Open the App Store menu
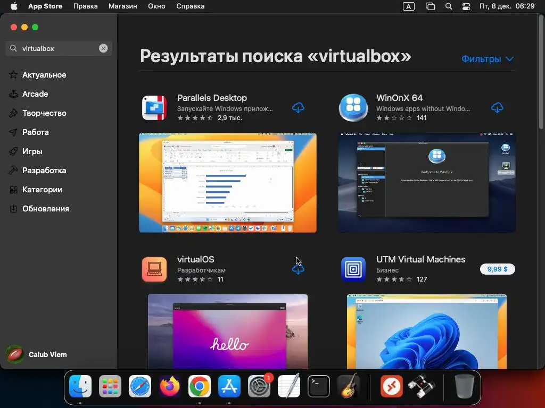Screen dimensions: 545x408 (45, 6)
